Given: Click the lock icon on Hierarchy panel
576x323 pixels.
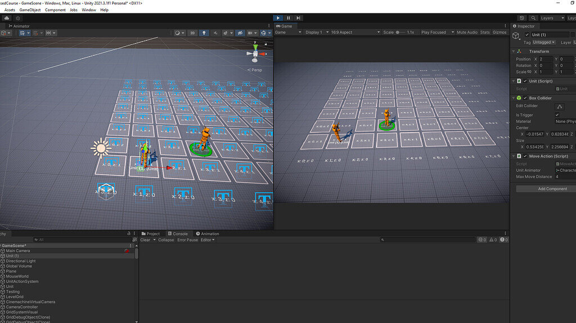Looking at the screenshot, I should coord(129,234).
